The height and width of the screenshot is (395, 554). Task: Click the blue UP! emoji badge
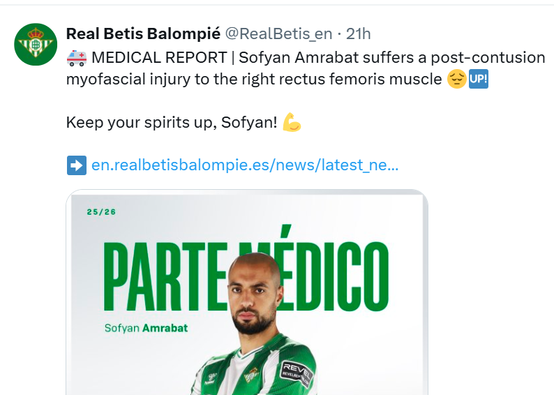click(479, 80)
